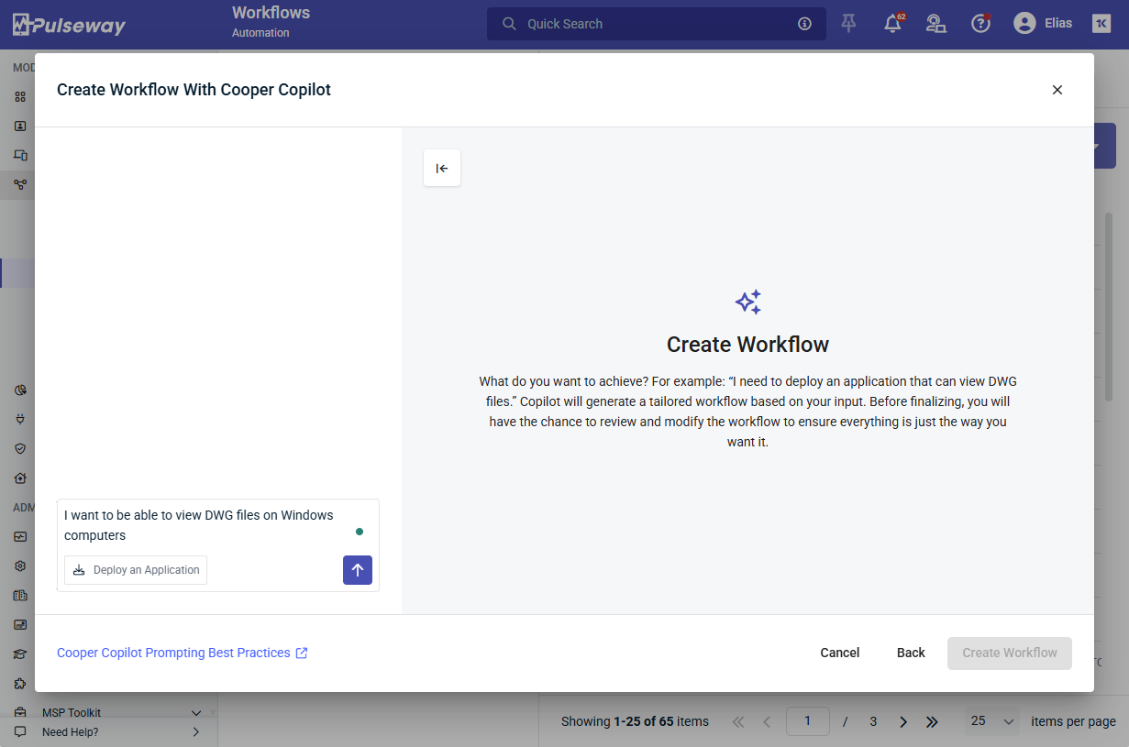This screenshot has height=747, width=1129.
Task: Open the contact card icon in sidebar
Action: pos(20,126)
